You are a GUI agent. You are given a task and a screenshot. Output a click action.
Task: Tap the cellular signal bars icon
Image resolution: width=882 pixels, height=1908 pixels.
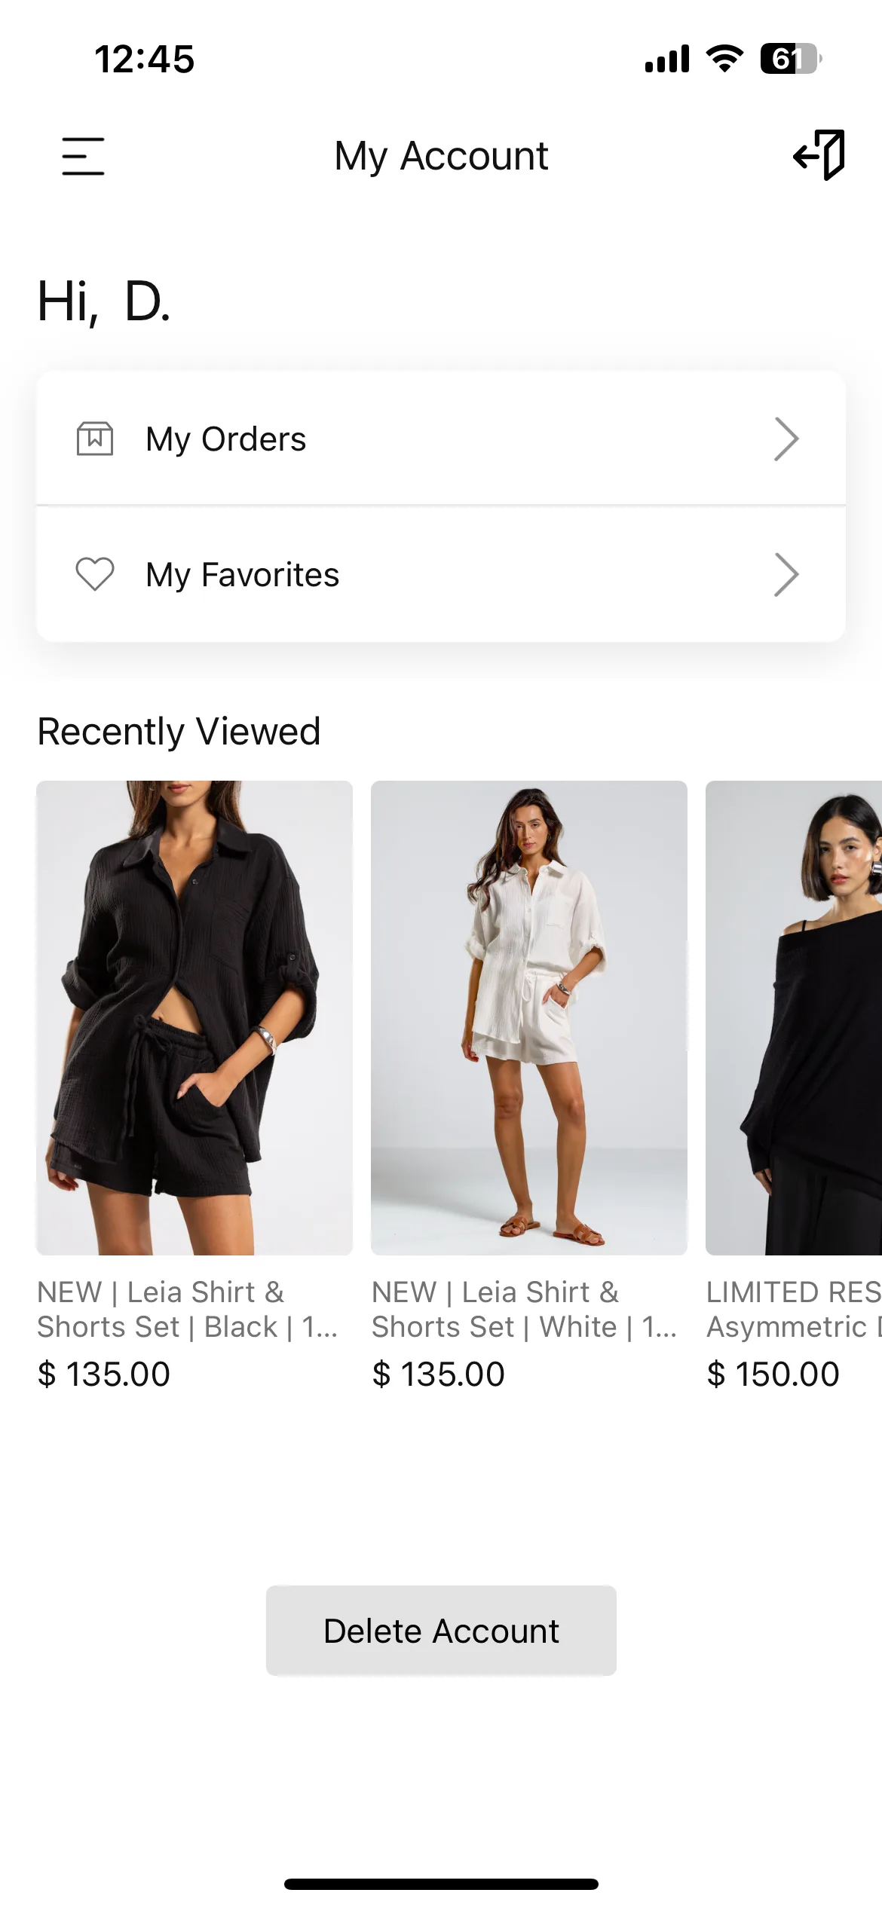click(x=667, y=59)
